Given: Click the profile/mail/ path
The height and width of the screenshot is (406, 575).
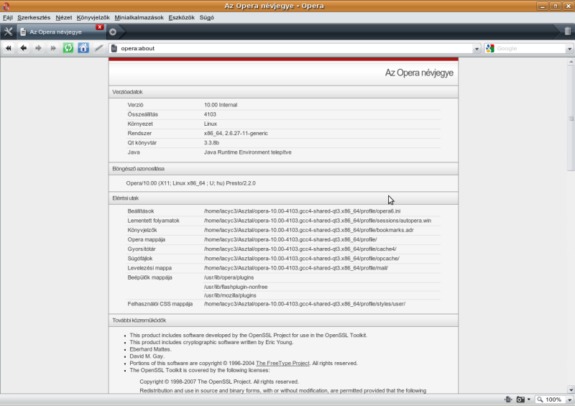Looking at the screenshot, I should [x=296, y=268].
